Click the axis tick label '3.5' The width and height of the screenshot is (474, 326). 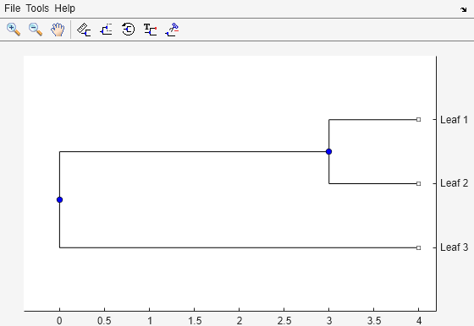coord(373,321)
